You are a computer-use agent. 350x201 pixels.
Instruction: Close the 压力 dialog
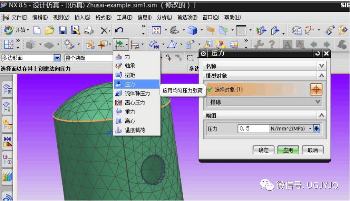click(326, 54)
